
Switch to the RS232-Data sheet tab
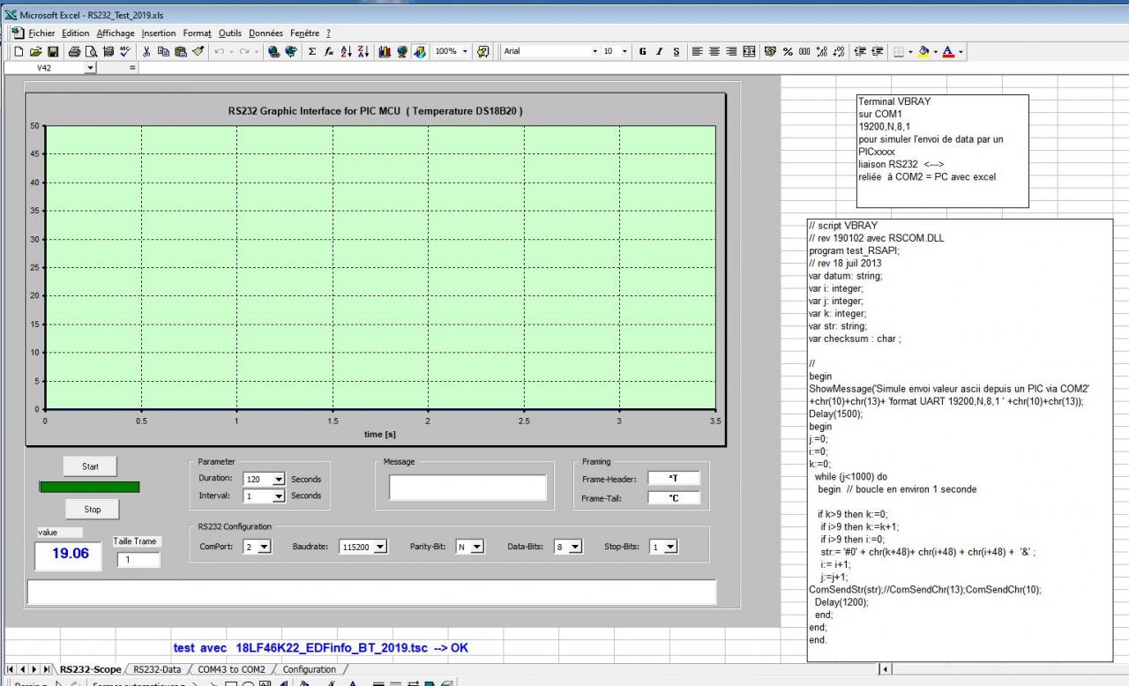[158, 669]
